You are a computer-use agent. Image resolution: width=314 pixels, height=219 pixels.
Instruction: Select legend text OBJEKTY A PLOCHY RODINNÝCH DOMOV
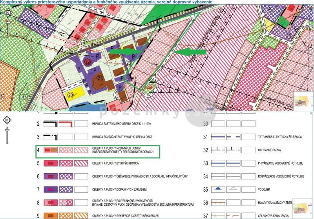(116, 148)
